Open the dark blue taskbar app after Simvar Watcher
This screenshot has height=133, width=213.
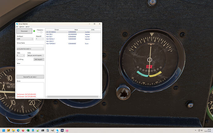click(62, 131)
